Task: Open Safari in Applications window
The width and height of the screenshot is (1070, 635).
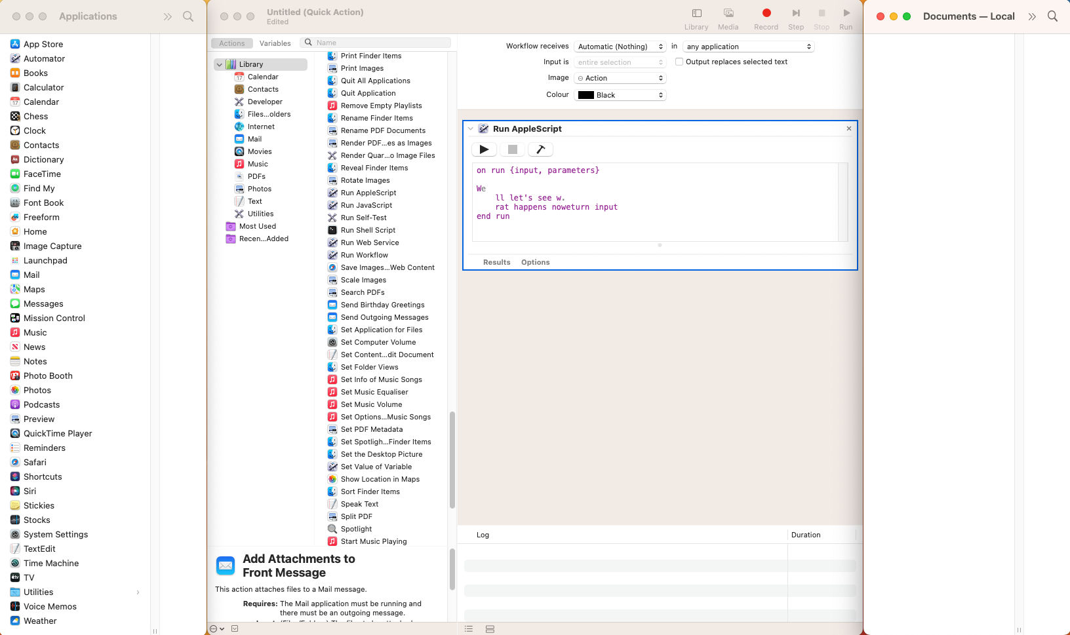Action: pyautogui.click(x=35, y=462)
